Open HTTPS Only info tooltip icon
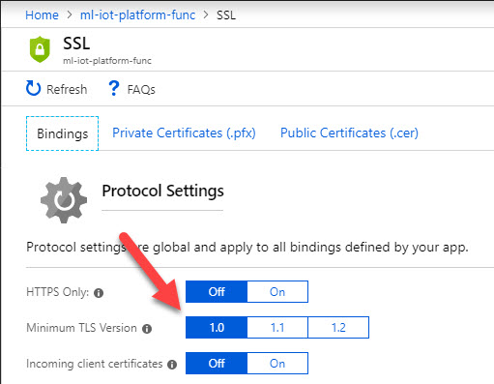The width and height of the screenshot is (494, 384). 99,293
